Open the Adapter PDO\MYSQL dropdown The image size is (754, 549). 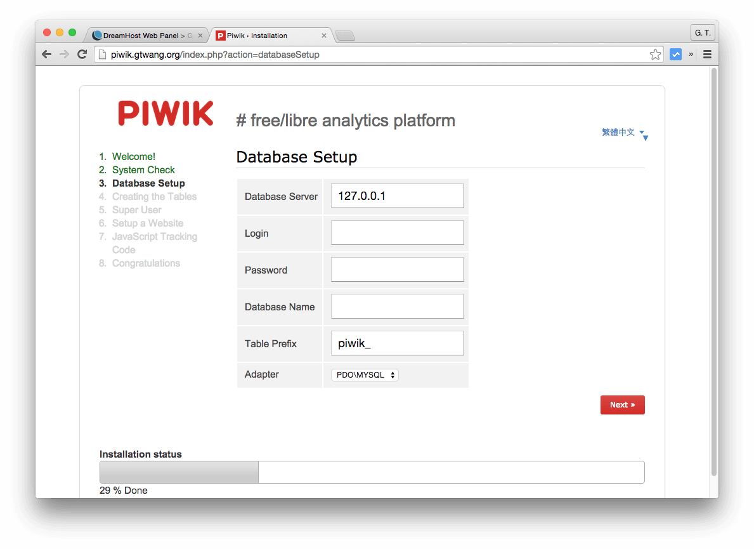[x=365, y=375]
